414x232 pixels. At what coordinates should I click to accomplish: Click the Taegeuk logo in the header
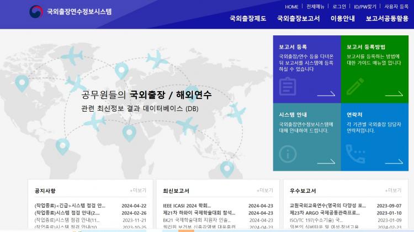pyautogui.click(x=36, y=12)
